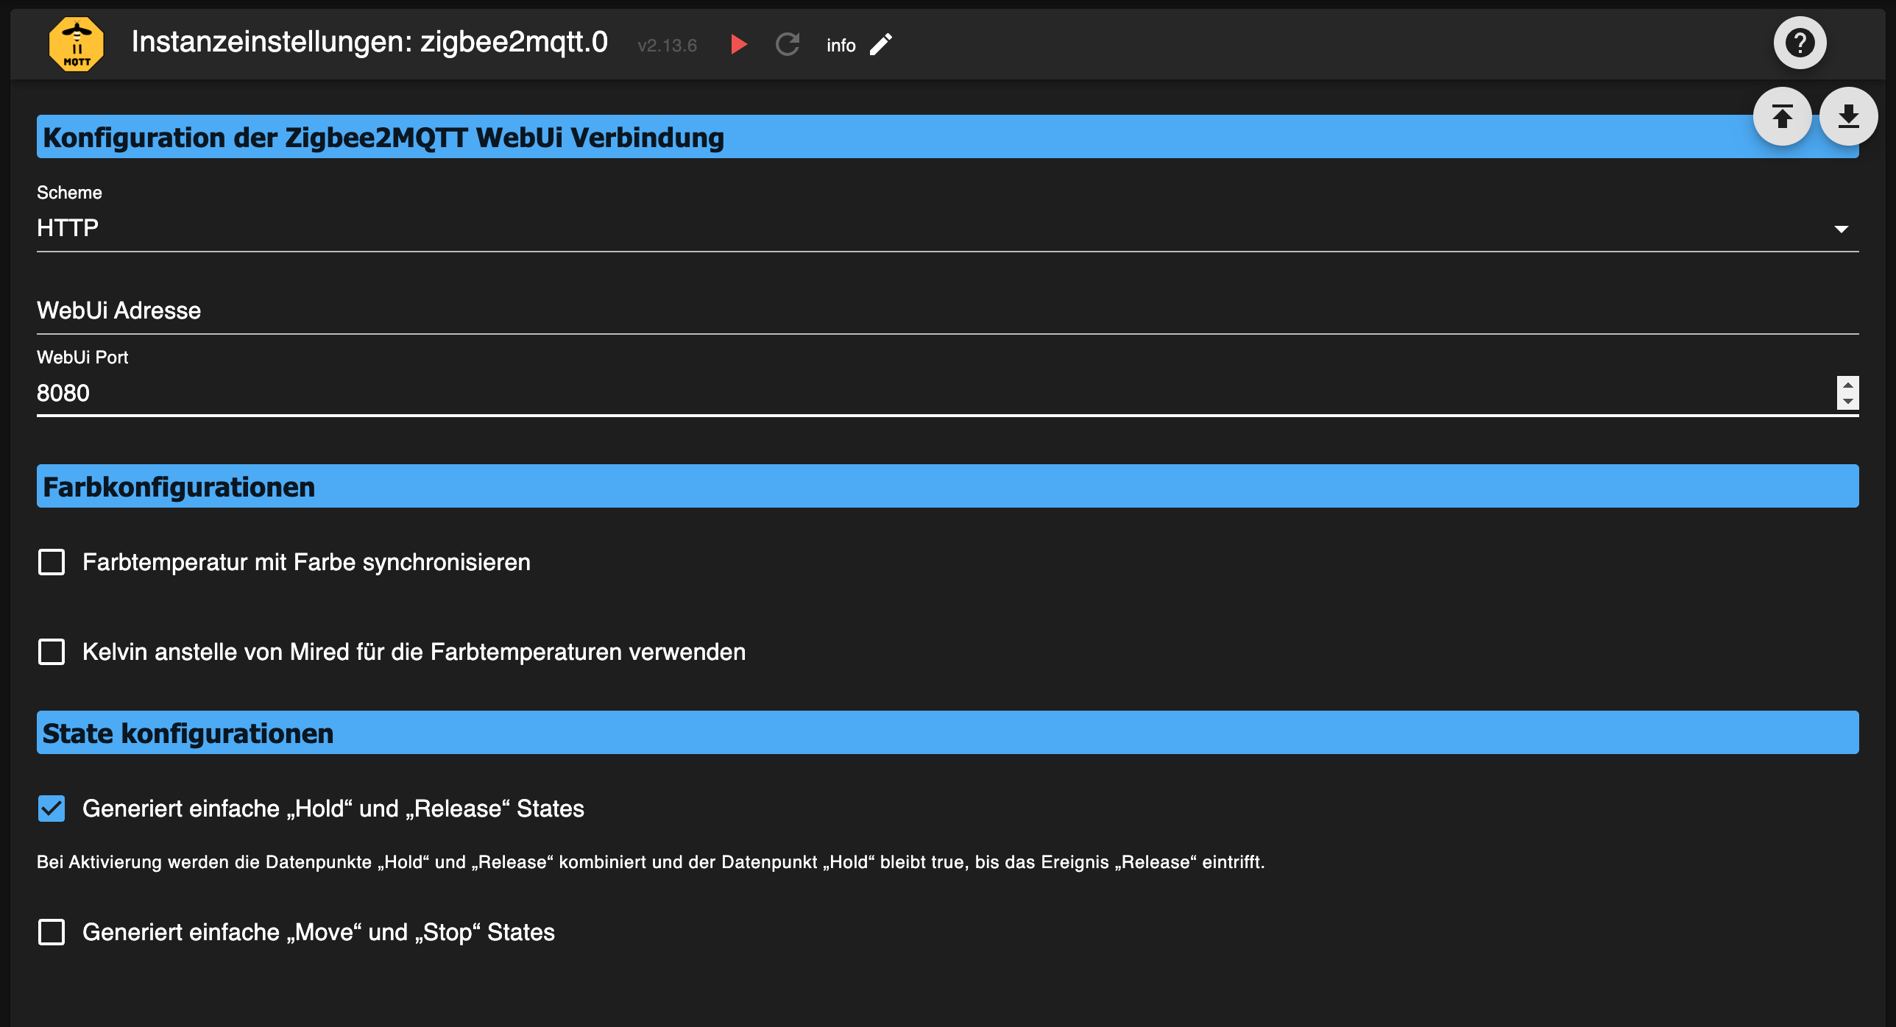Viewport: 1896px width, 1027px height.
Task: Click the info log level label
Action: tap(841, 46)
